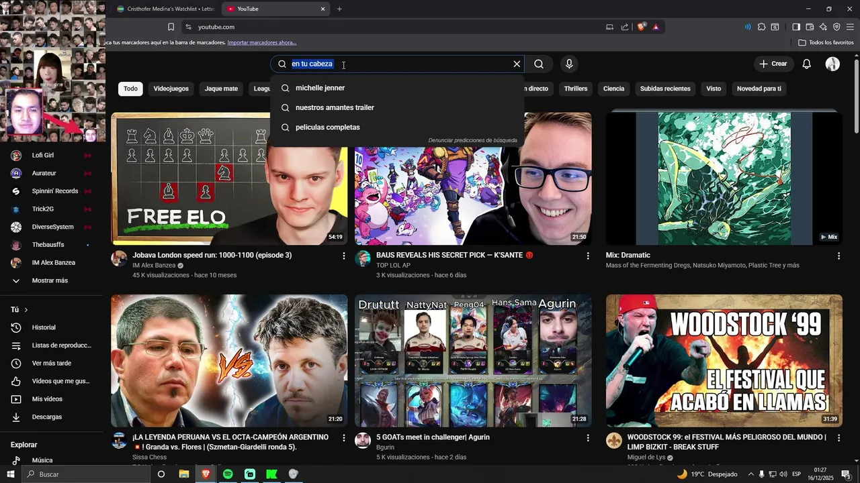Click 'Importar marcadores ahora...' link
The width and height of the screenshot is (860, 483).
[x=261, y=42]
